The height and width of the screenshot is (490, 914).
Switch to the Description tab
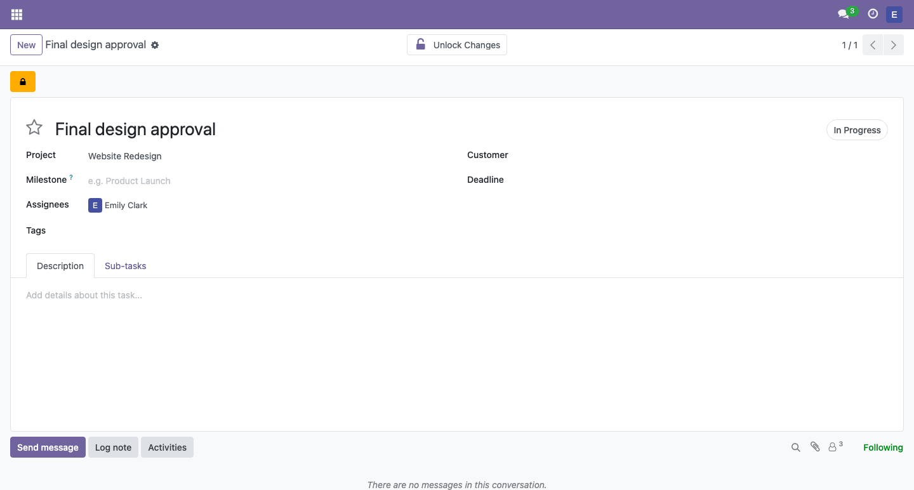[60, 266]
